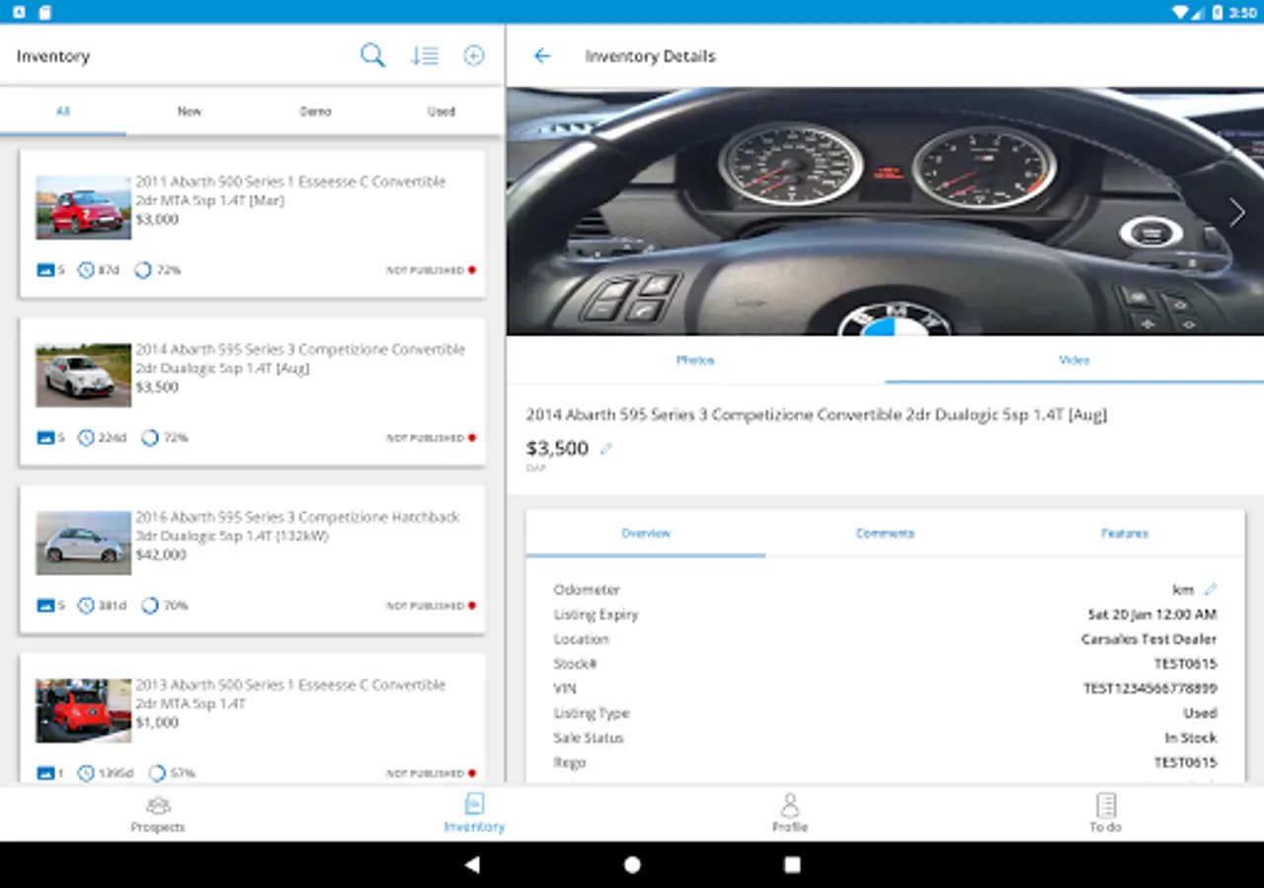Tap the 57% completion ring on 2013 Abarth card
Viewport: 1264px width, 888px height.
(x=157, y=774)
